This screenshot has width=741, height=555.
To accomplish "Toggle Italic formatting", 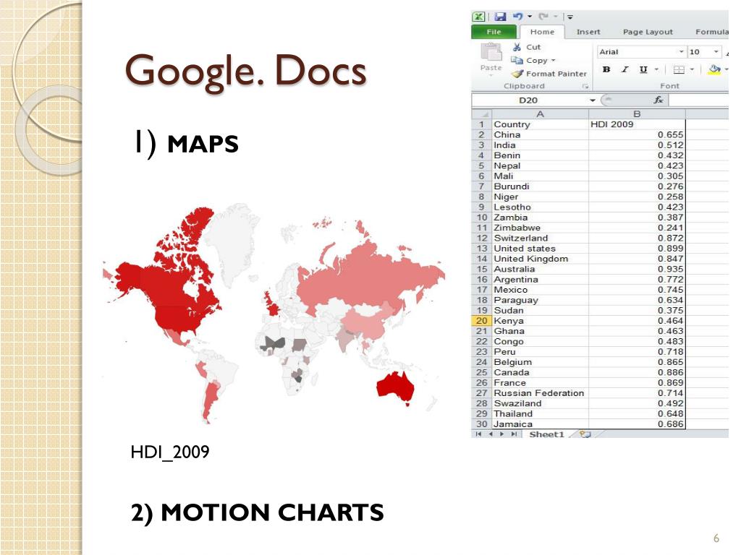I will tap(624, 69).
